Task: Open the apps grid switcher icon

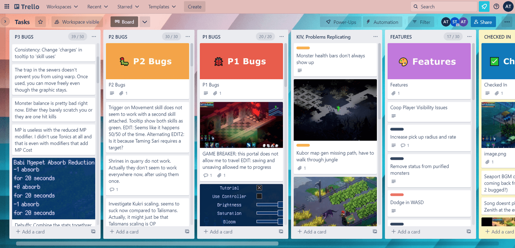Action: 7,6
